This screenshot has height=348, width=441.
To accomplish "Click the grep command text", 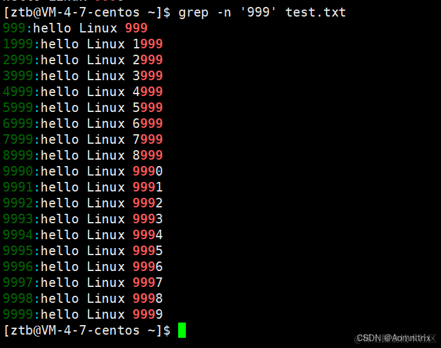I will (x=193, y=13).
